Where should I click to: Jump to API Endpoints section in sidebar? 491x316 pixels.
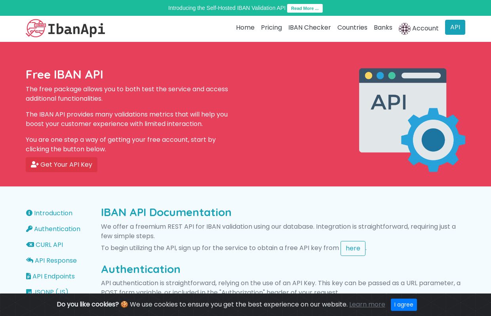click(50, 276)
